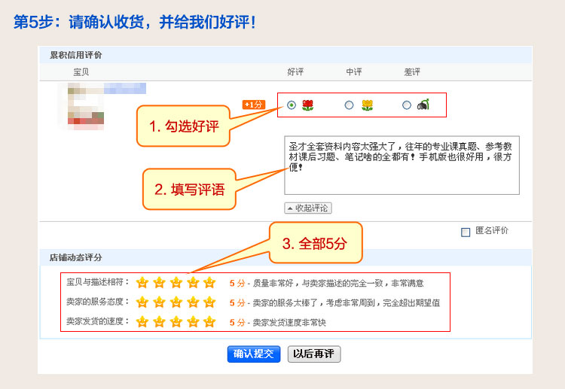Click the 卖家发货的速度 label
This screenshot has width=565, height=389.
point(98,321)
